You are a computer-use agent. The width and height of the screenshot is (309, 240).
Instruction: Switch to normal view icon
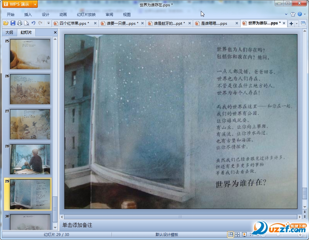pos(230,234)
